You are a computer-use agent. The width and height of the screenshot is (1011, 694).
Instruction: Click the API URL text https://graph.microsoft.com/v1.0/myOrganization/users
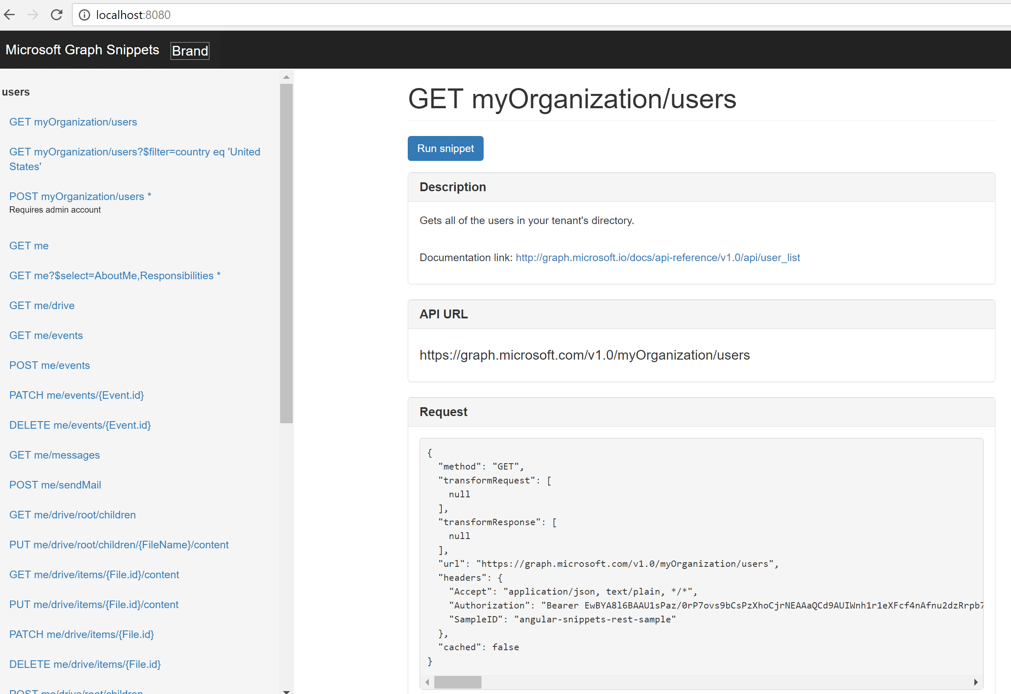pyautogui.click(x=584, y=355)
